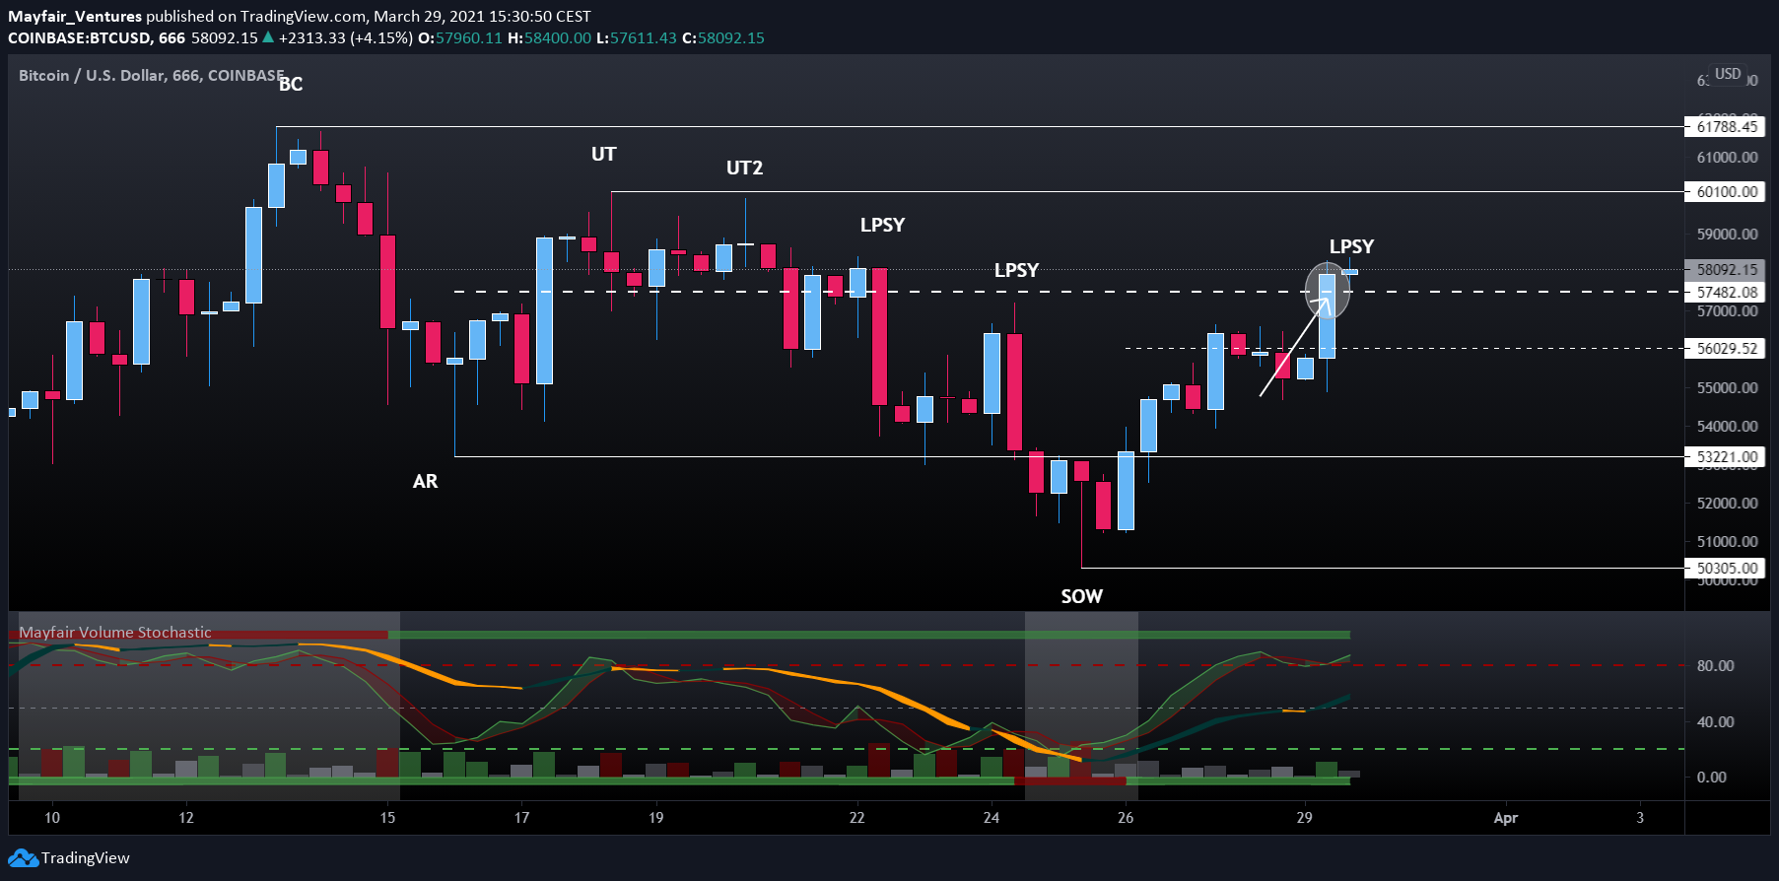Image resolution: width=1779 pixels, height=881 pixels.
Task: Click the +2313.33 (+4.15%) change value
Action: [346, 37]
